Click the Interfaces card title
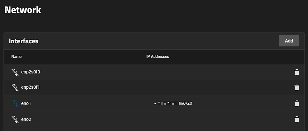The image size is (308, 131). pos(24,41)
